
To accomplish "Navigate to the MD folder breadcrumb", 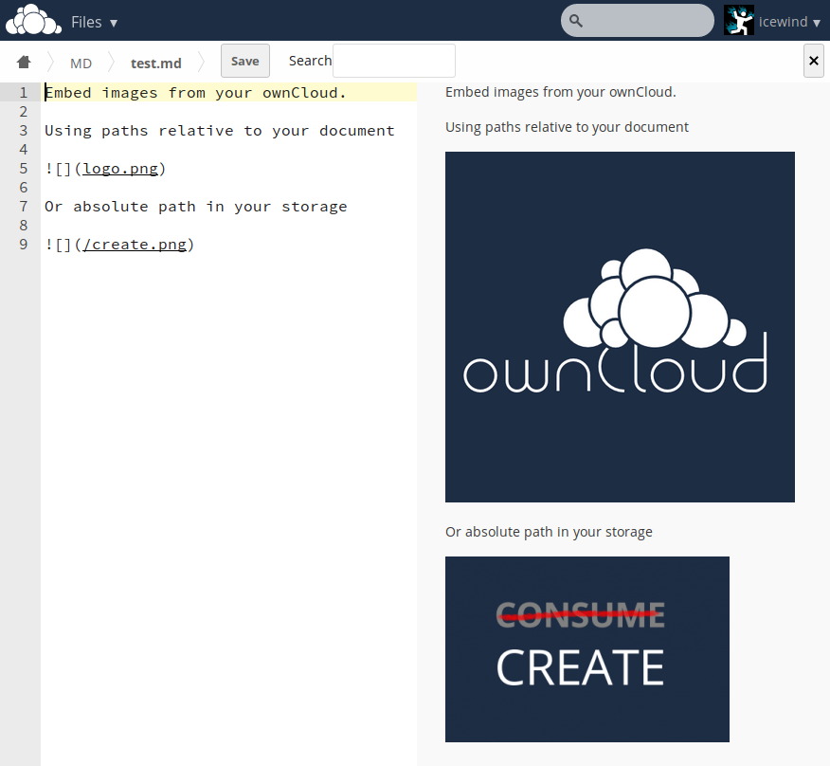I will pos(81,64).
